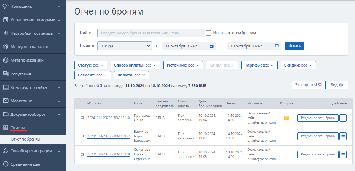Click the booking search input field
355x171 pixels.
151,33
